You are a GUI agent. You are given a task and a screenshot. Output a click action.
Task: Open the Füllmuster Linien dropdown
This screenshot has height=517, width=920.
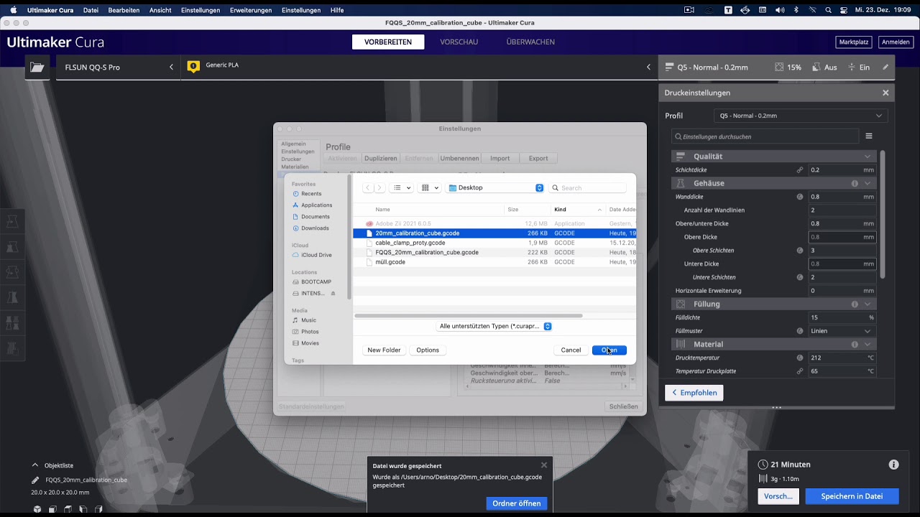842,331
